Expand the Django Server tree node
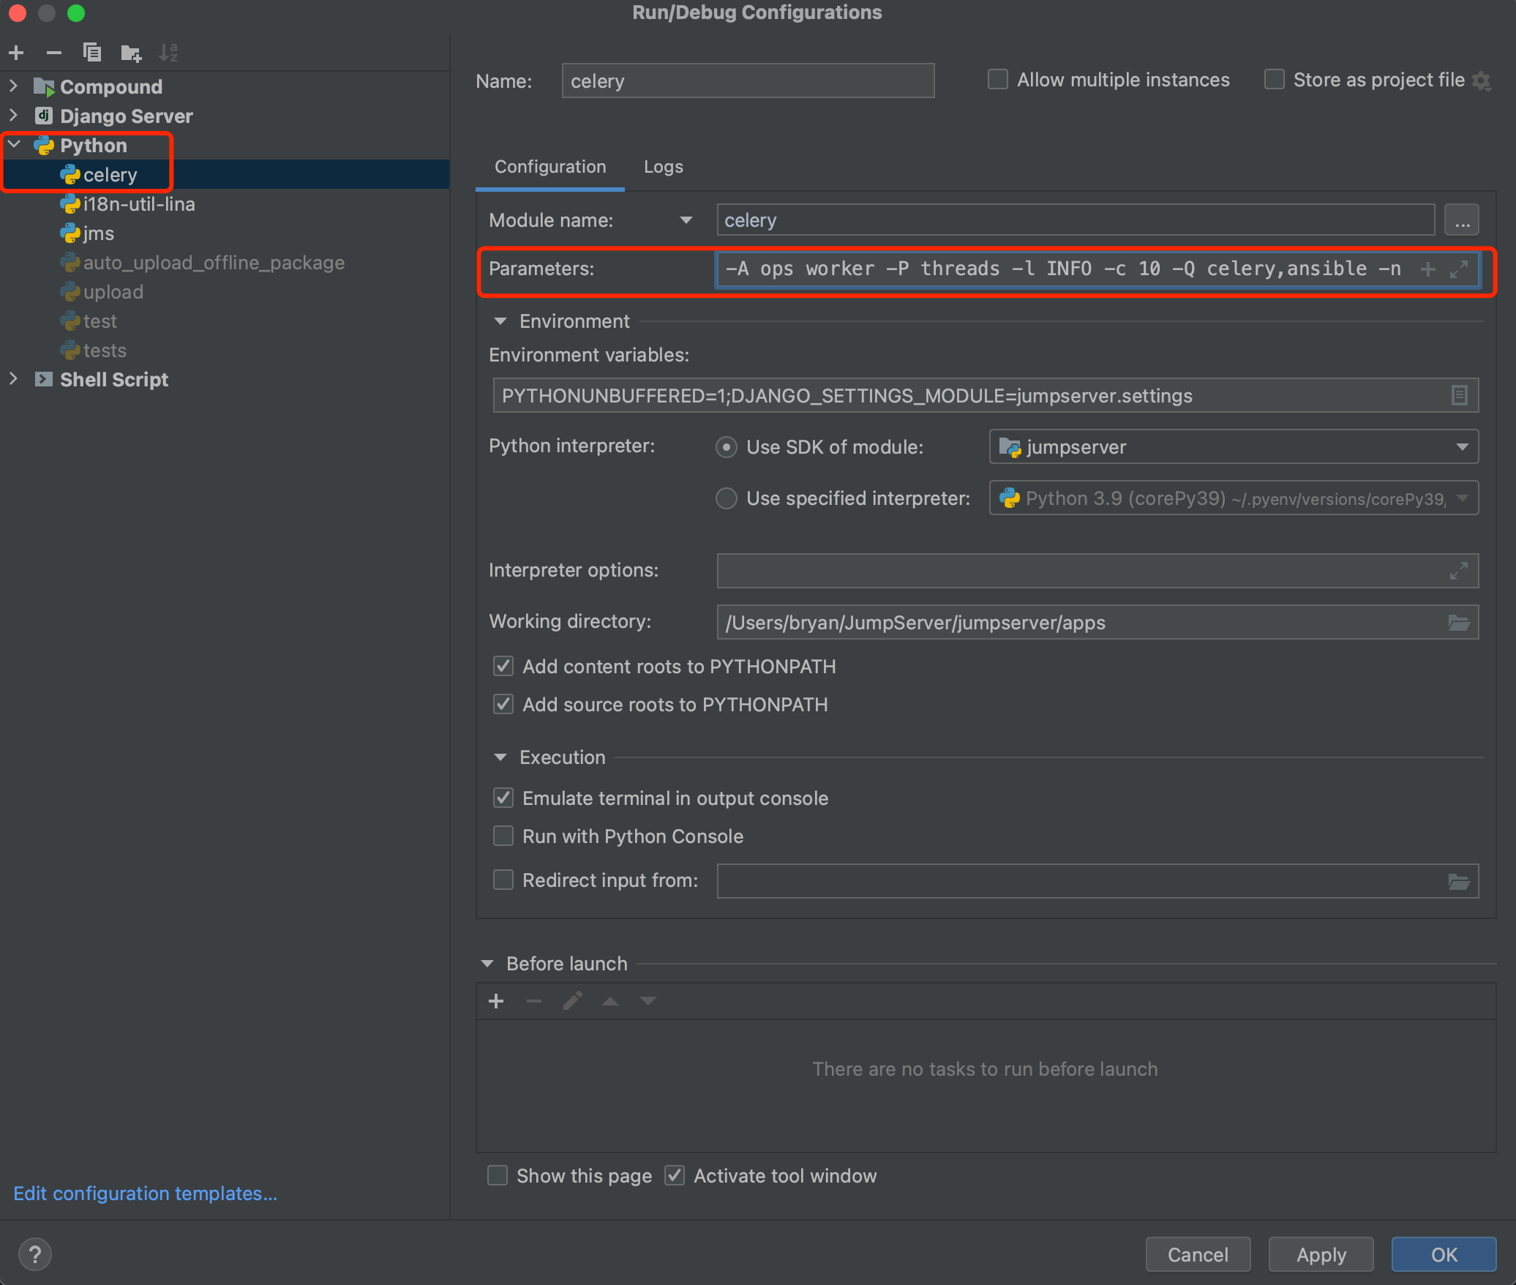 click(13, 116)
